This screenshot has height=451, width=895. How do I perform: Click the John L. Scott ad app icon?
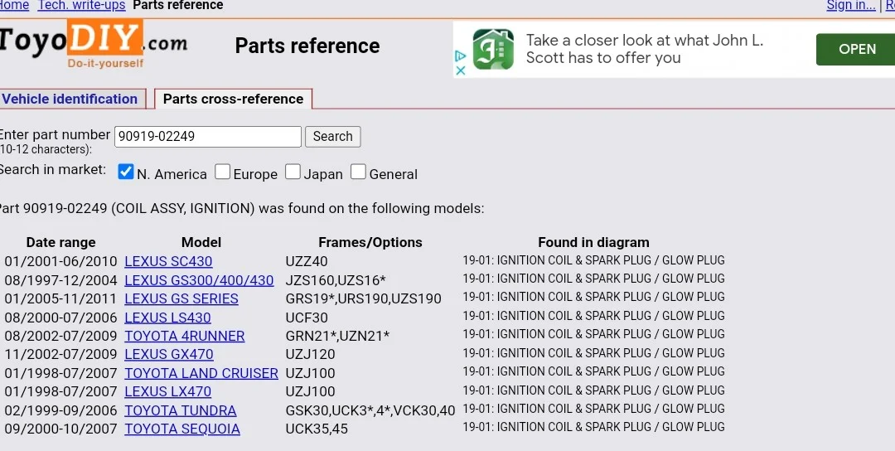pos(493,50)
